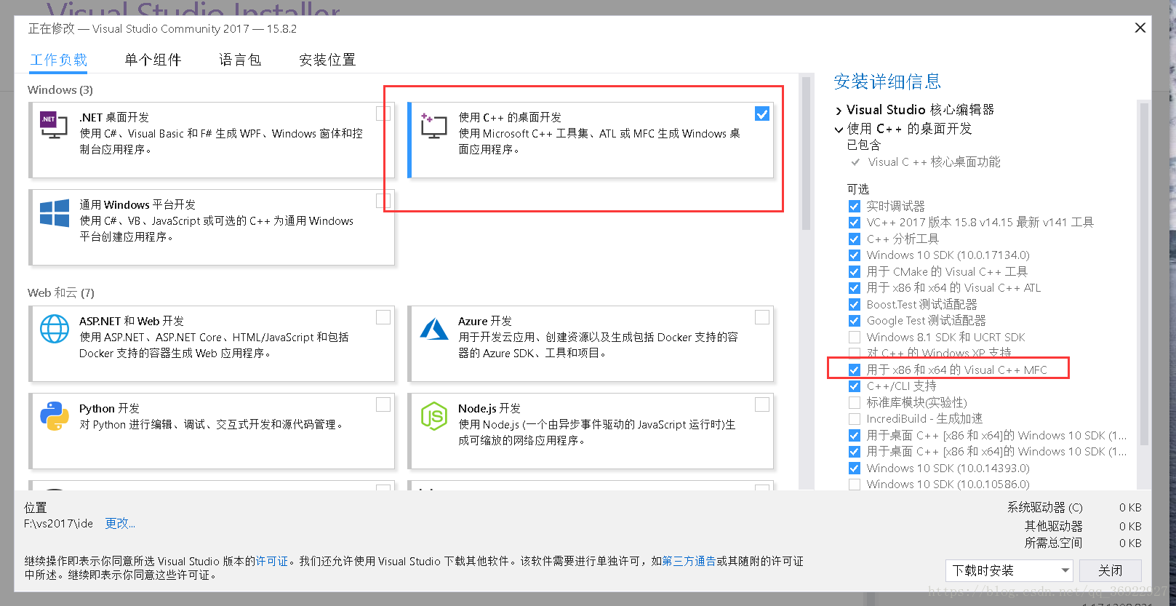Toggle Visual C++ MFC for x86 and x64
Image resolution: width=1176 pixels, height=606 pixels.
coord(855,370)
